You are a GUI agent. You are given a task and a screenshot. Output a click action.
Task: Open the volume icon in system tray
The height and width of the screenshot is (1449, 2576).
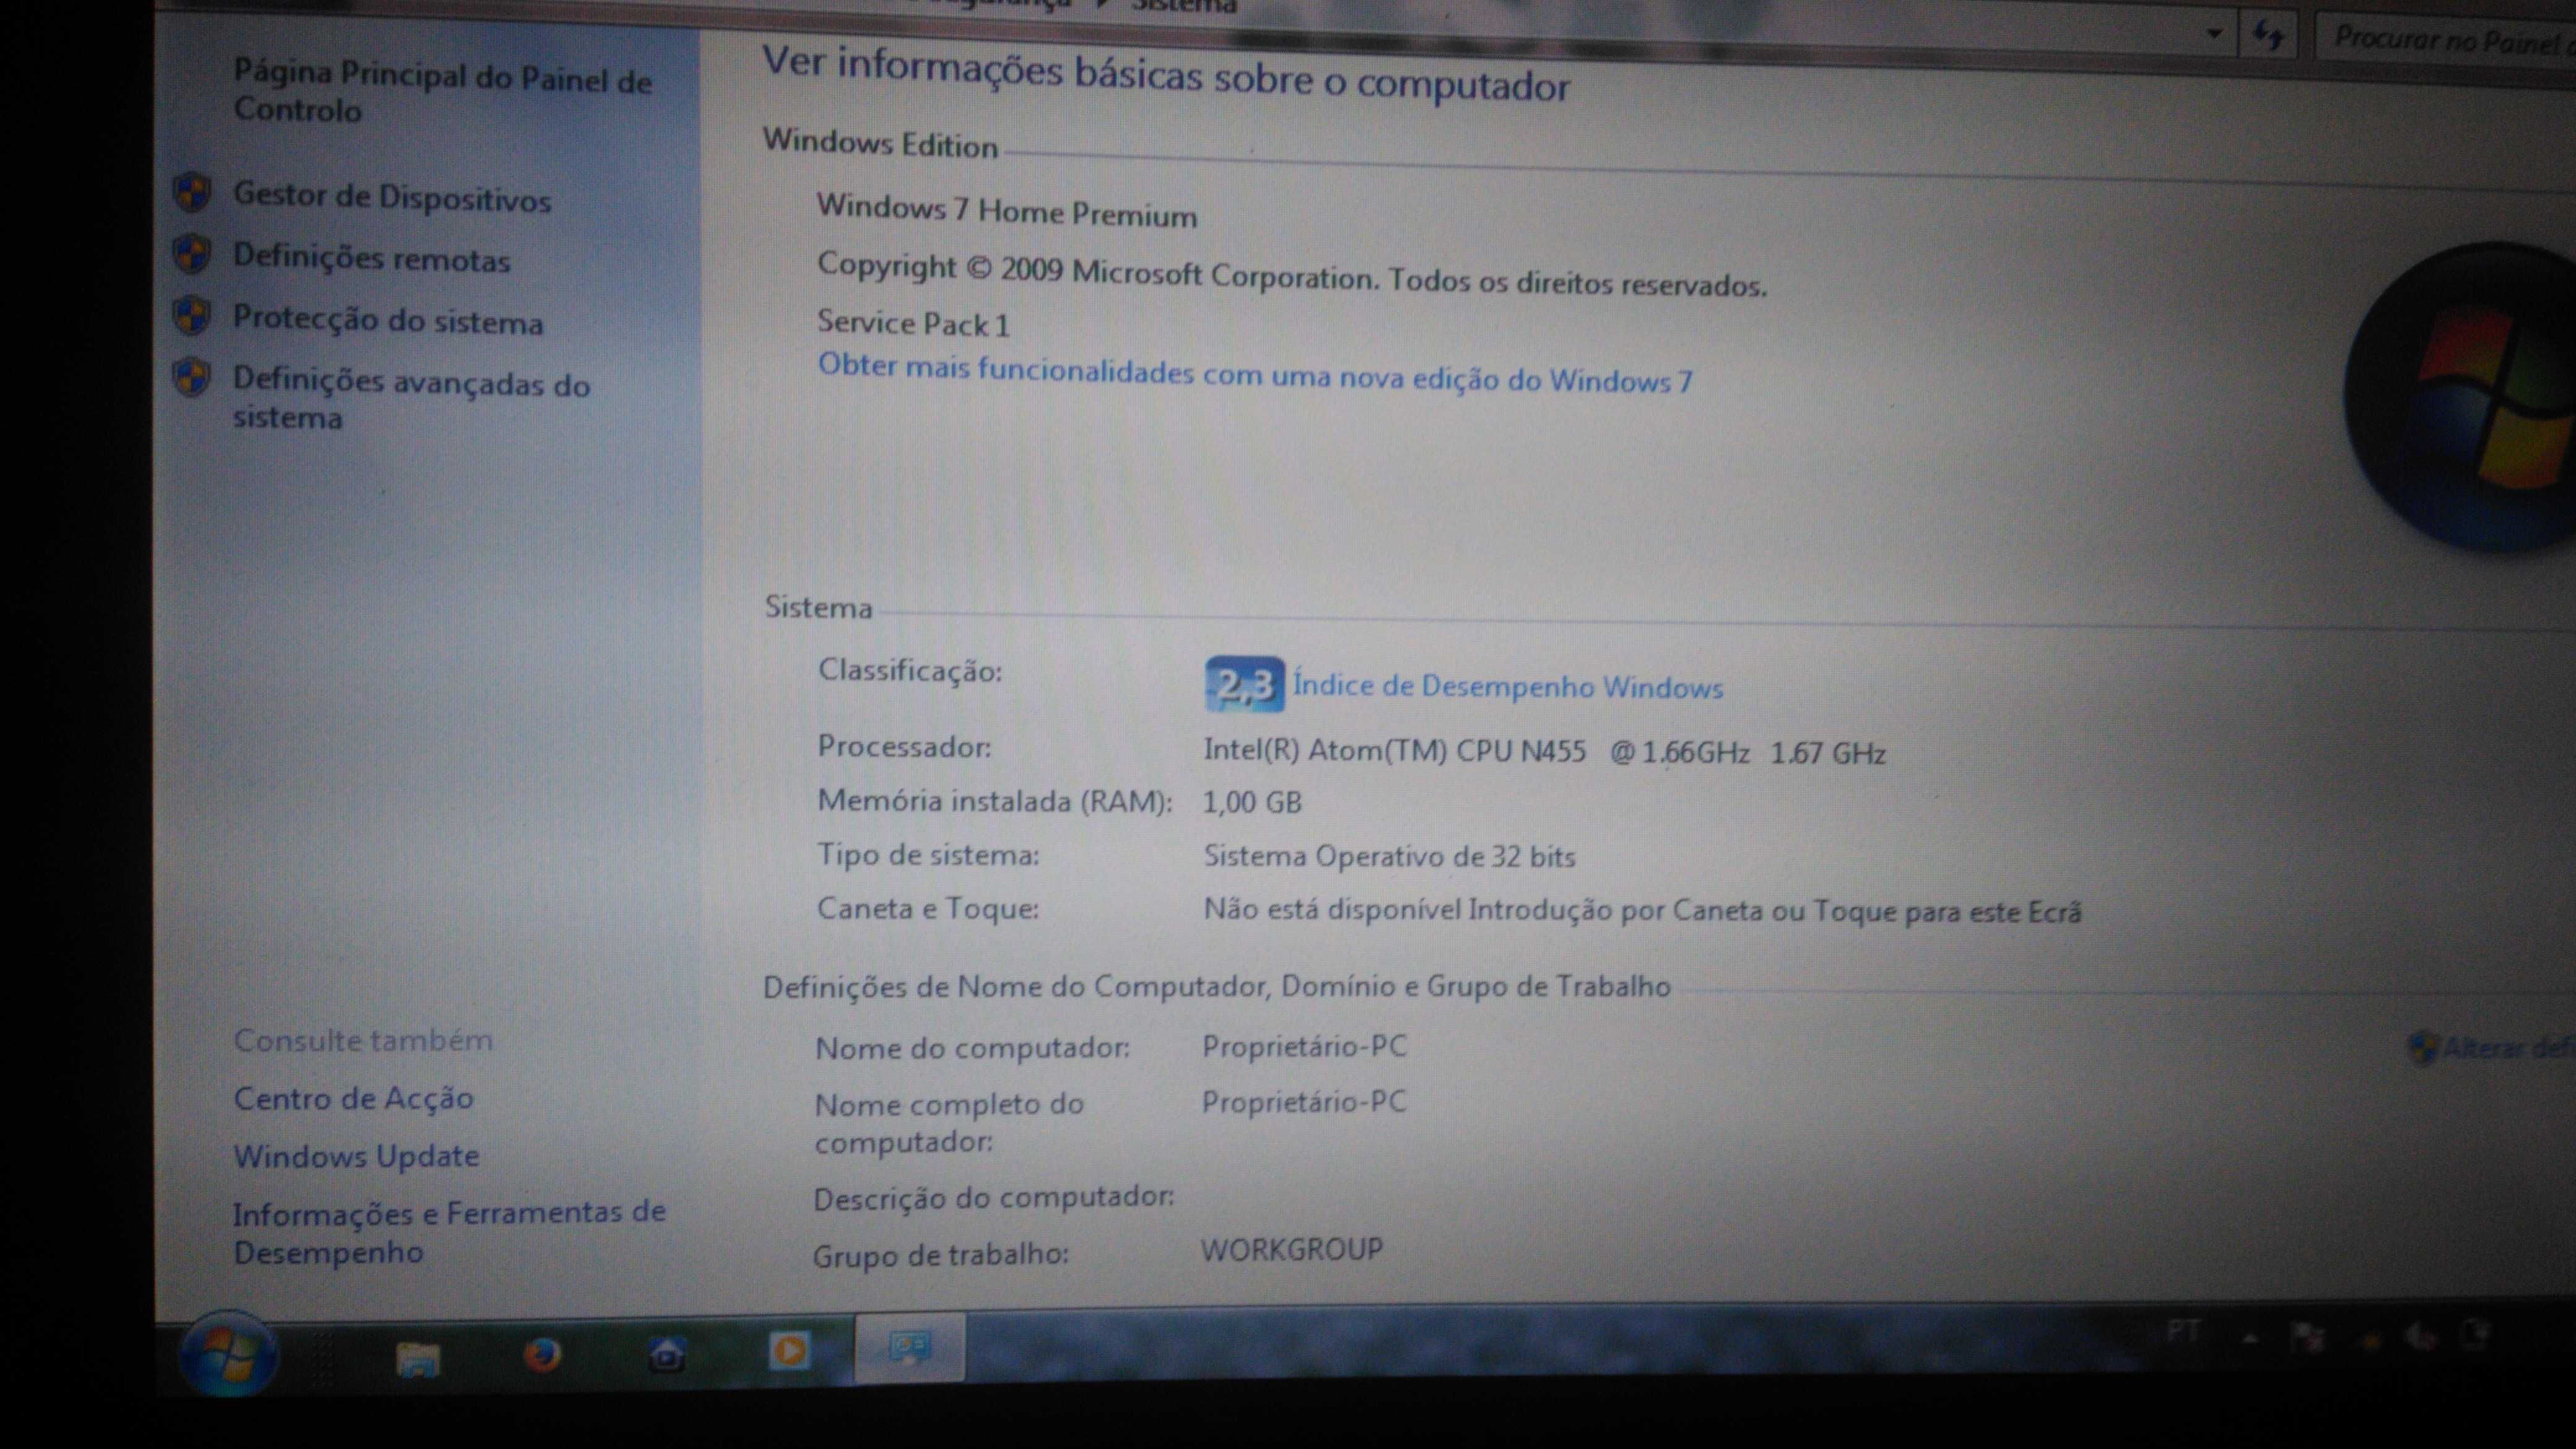pos(2420,1335)
